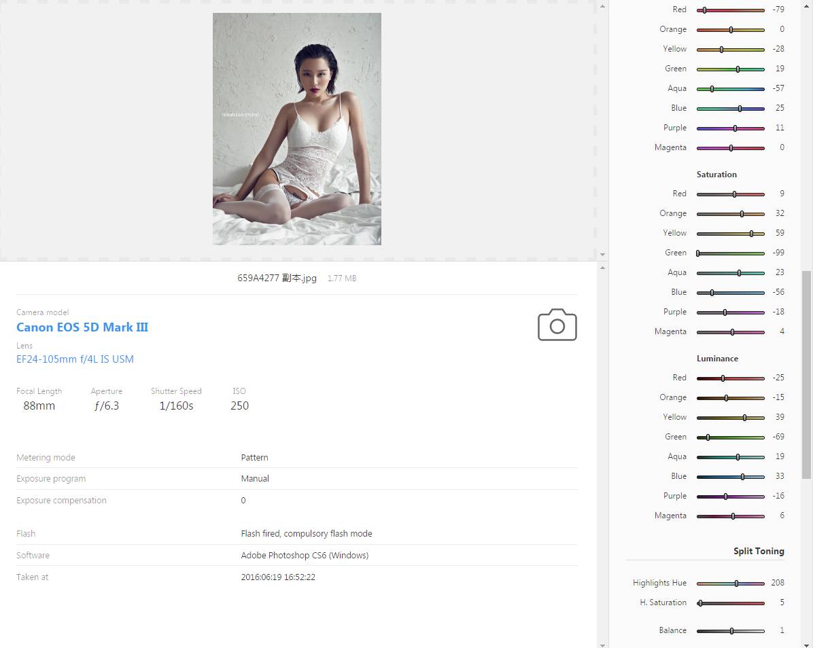Screen dimensions: 813x648
Task: Adjust the Hue Magenta slider
Action: pos(731,147)
